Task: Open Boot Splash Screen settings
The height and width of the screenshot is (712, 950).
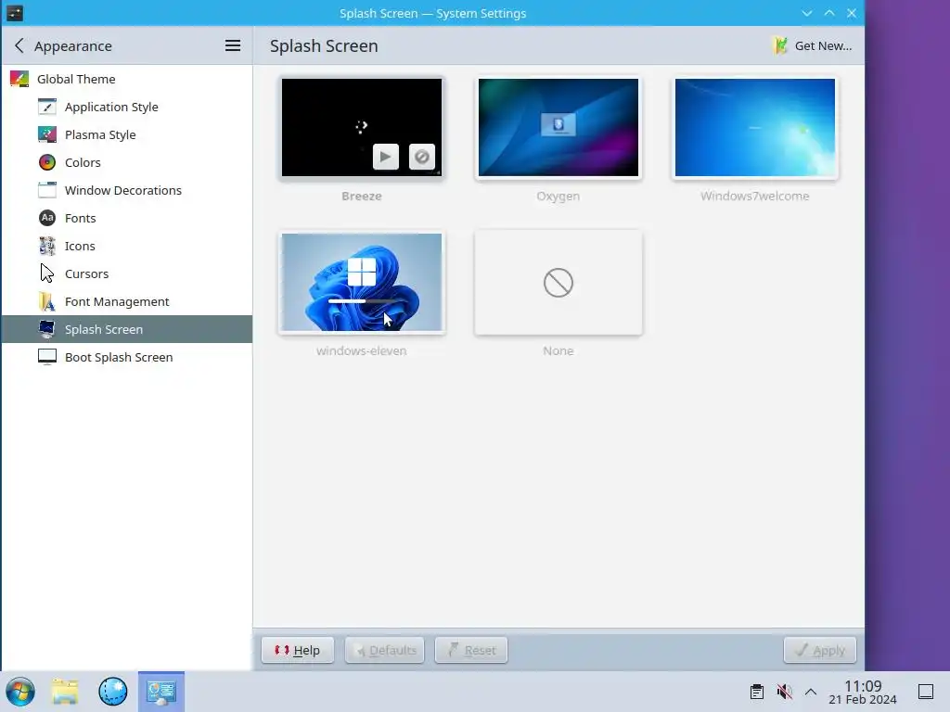Action: coord(126,357)
